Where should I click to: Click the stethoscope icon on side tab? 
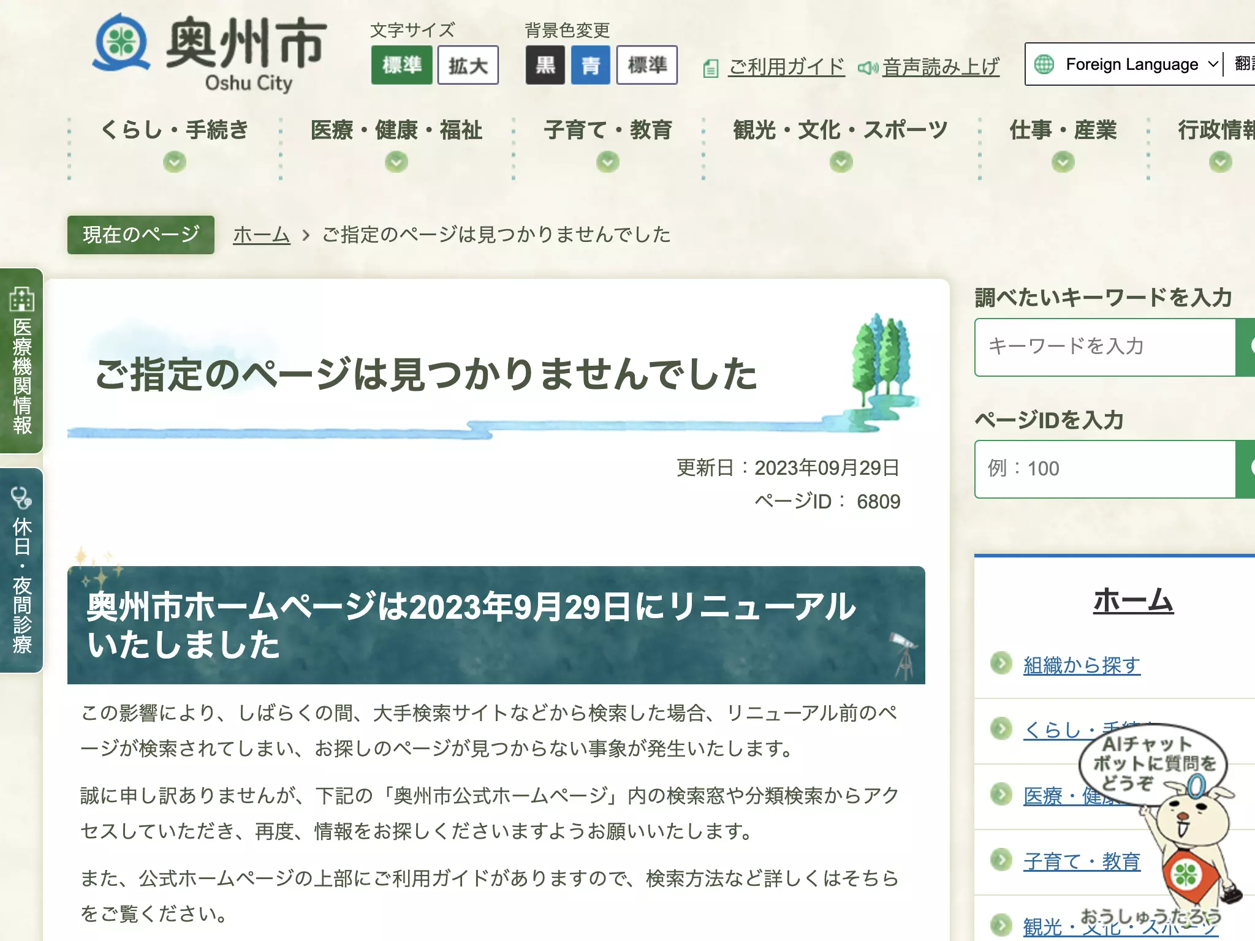click(x=21, y=497)
